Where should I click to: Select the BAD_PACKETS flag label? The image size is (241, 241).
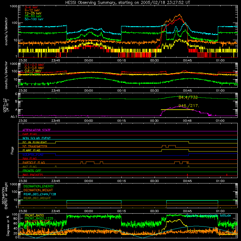33,175
